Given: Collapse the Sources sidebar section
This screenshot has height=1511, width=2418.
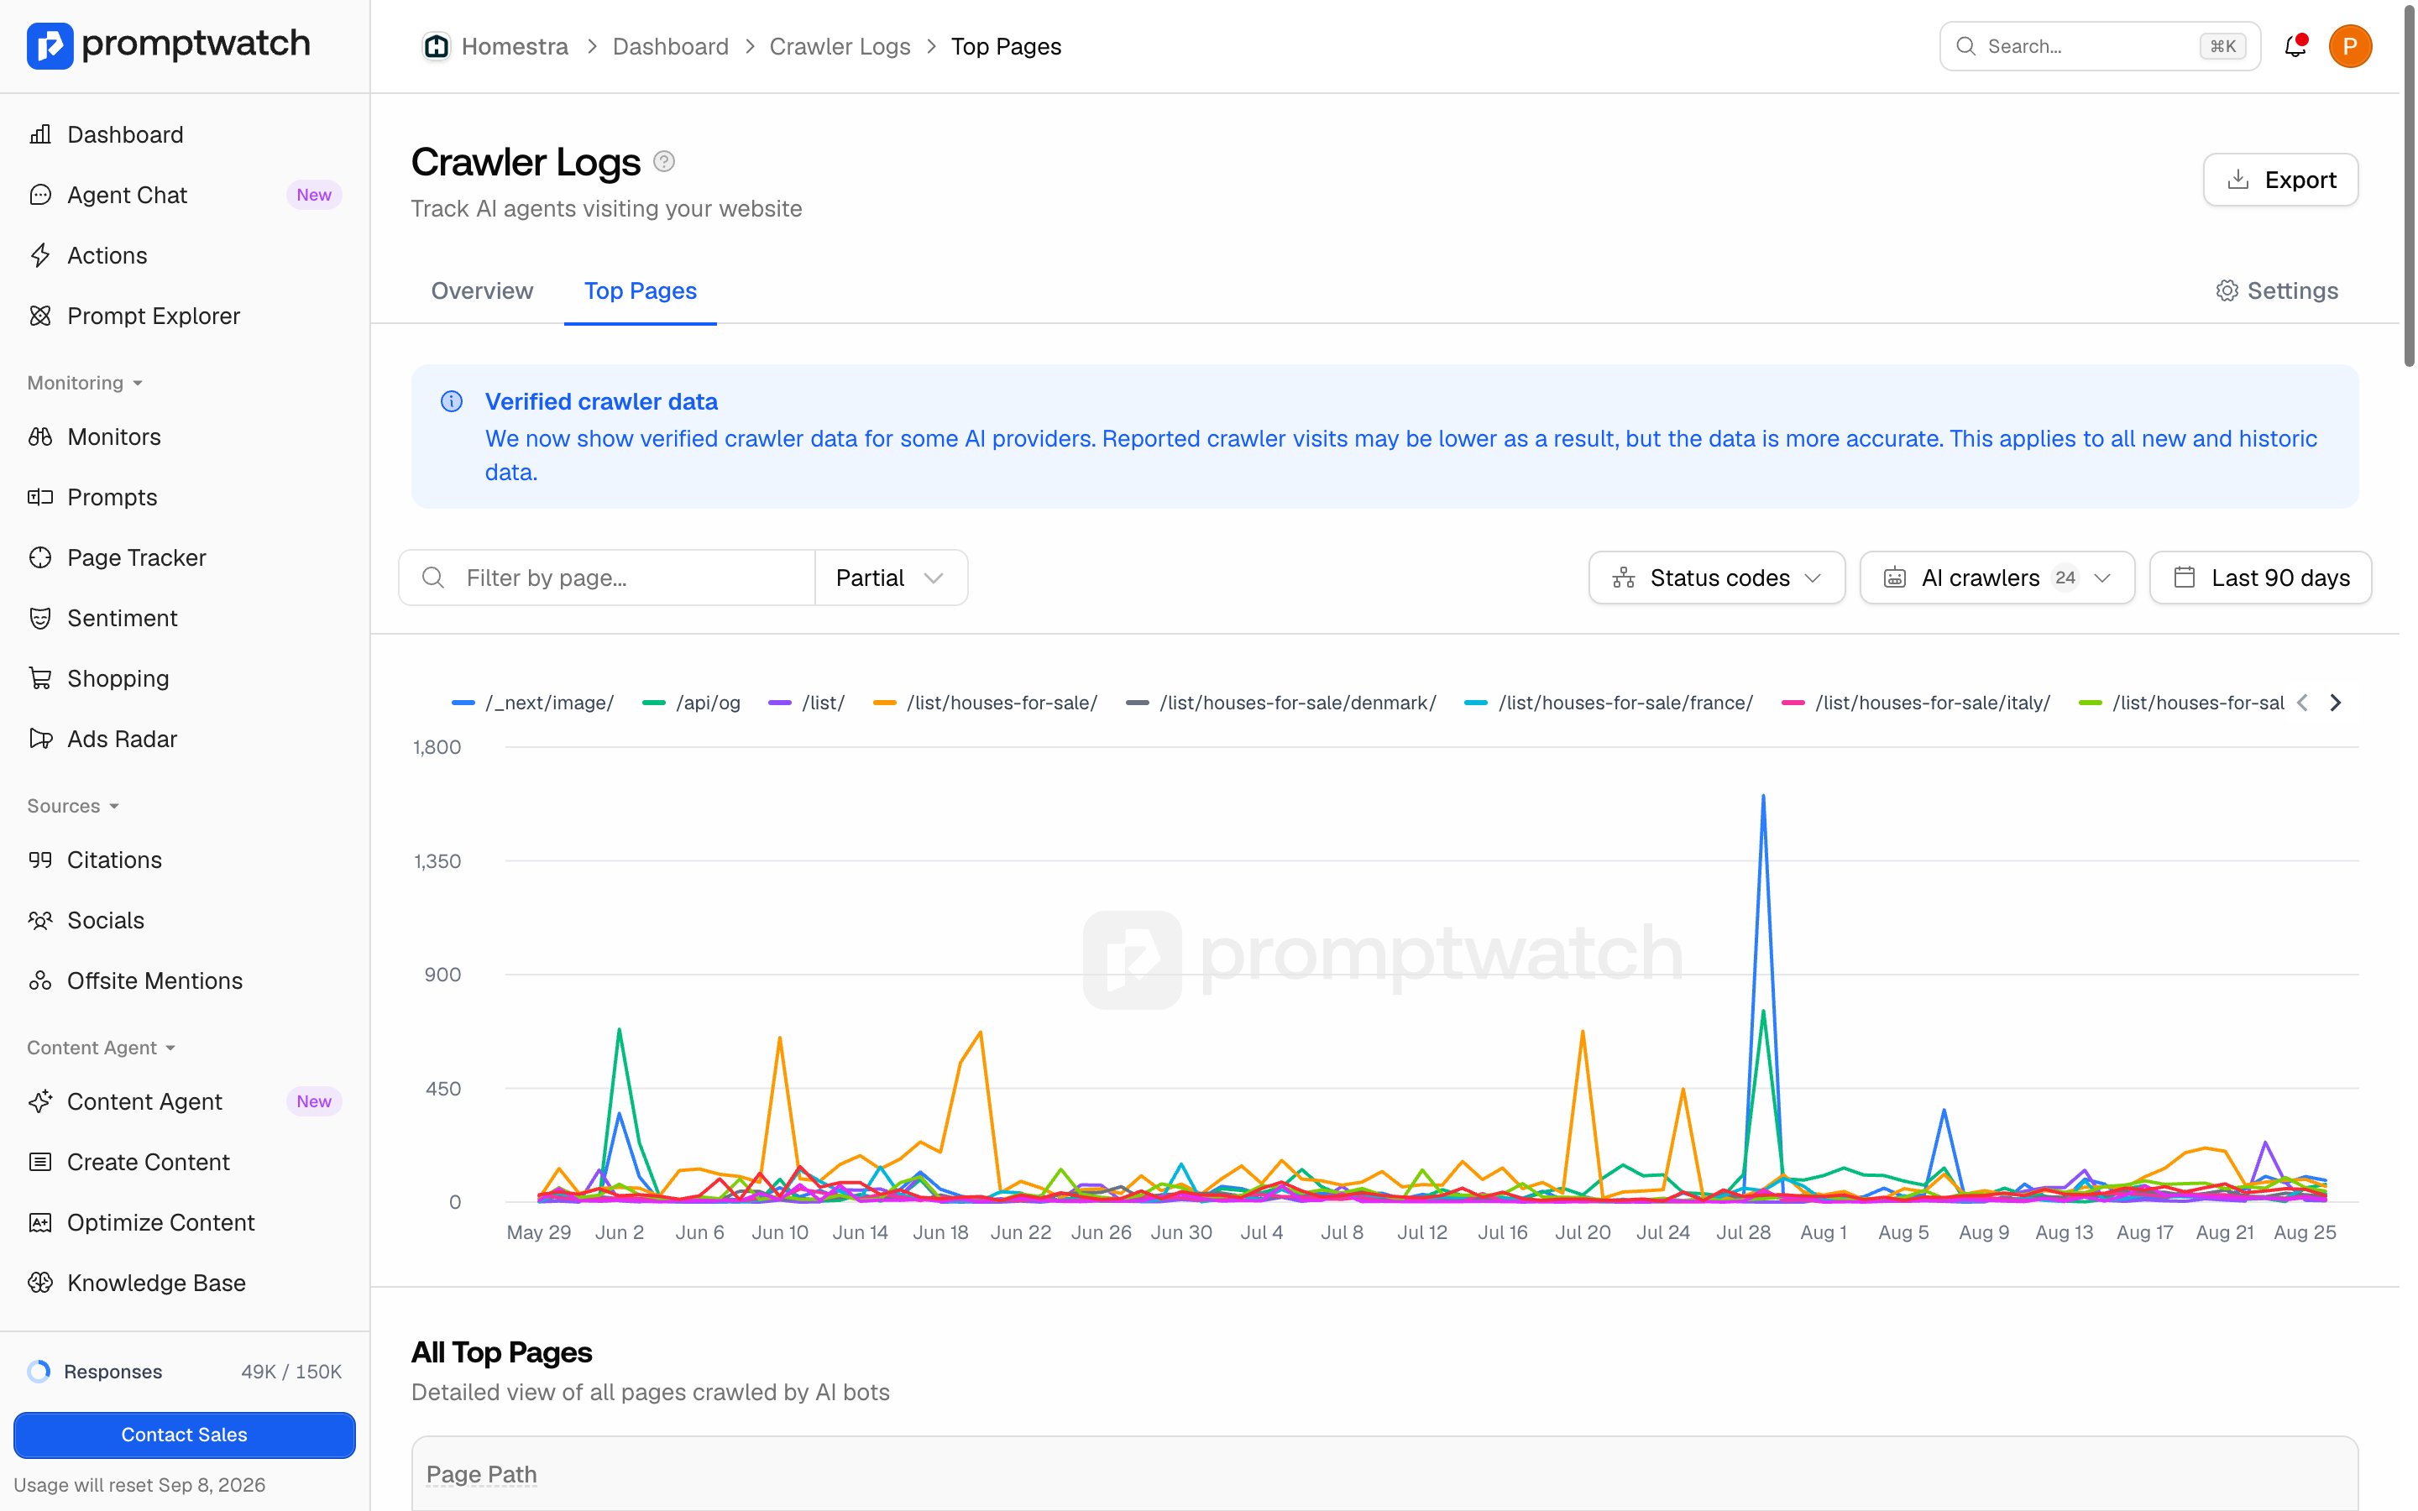Looking at the screenshot, I should point(73,807).
